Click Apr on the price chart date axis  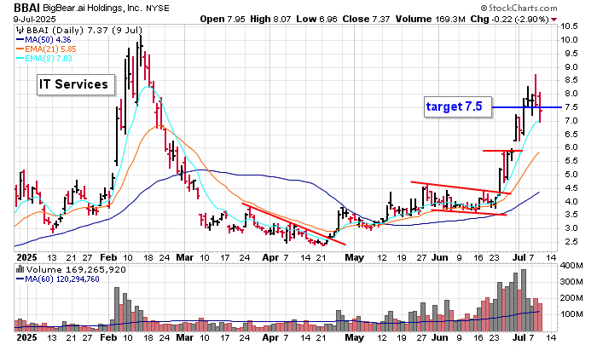270,257
